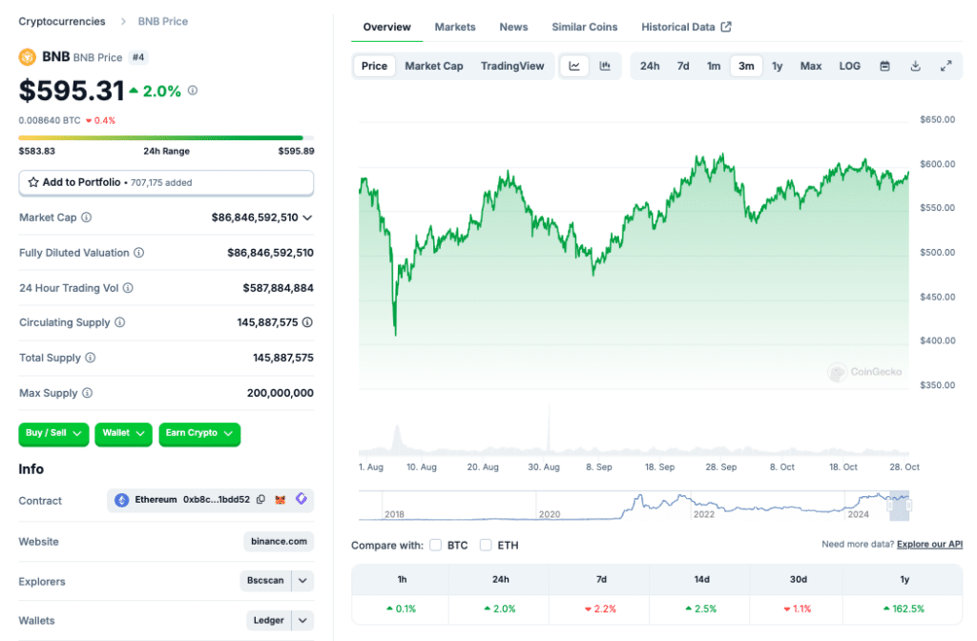
Task: Open the Earn Crypto dropdown
Action: (199, 433)
